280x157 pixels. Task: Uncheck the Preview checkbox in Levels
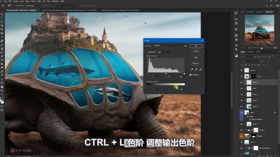191,75
